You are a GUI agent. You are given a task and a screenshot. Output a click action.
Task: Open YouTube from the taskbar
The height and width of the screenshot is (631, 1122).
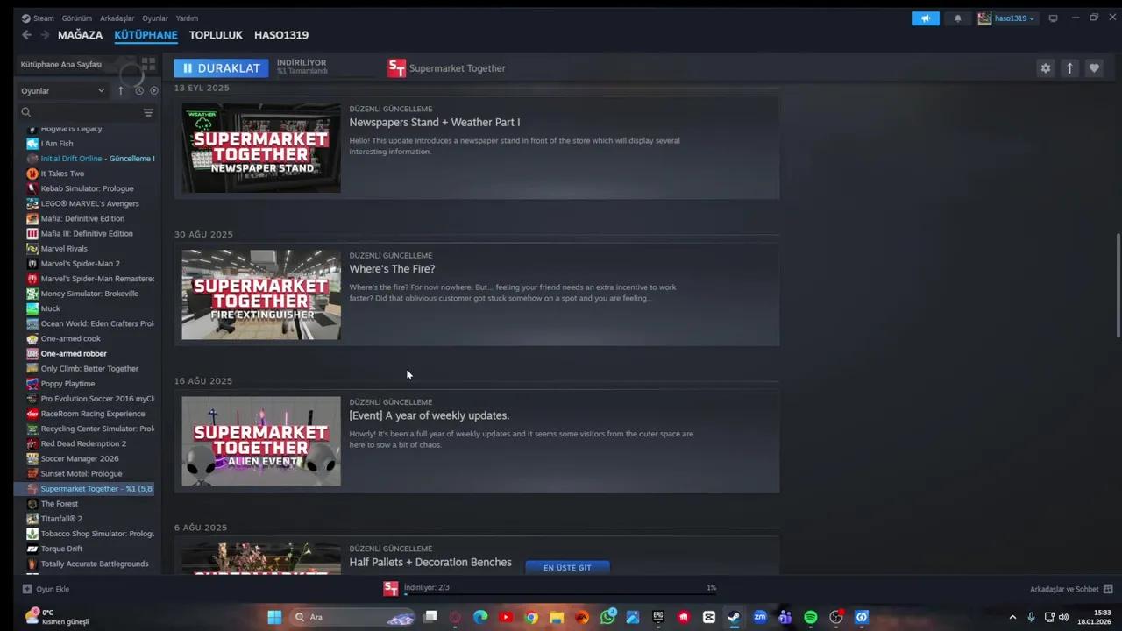coord(506,617)
